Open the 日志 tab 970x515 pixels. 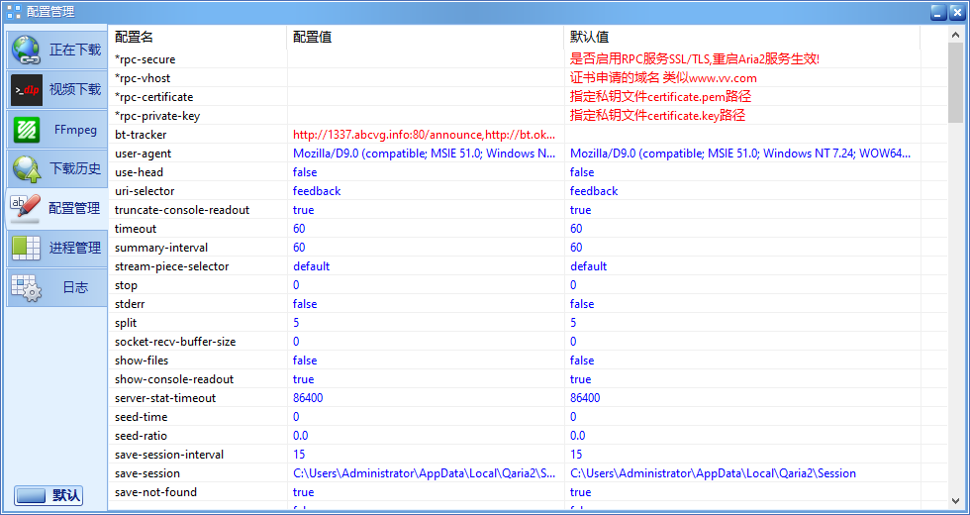coord(57,288)
